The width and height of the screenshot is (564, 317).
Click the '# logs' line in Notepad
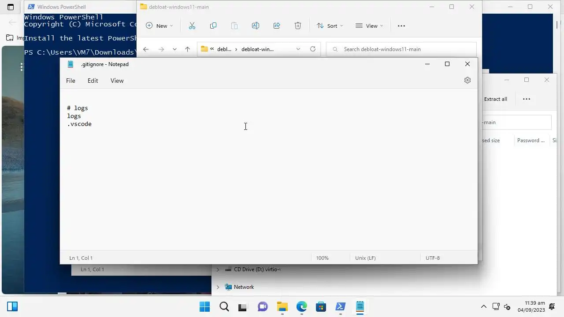(78, 108)
